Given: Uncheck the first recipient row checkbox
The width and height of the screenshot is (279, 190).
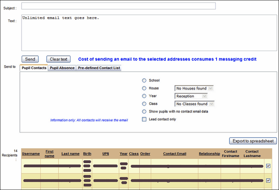Looking at the screenshot, I should [x=268, y=166].
